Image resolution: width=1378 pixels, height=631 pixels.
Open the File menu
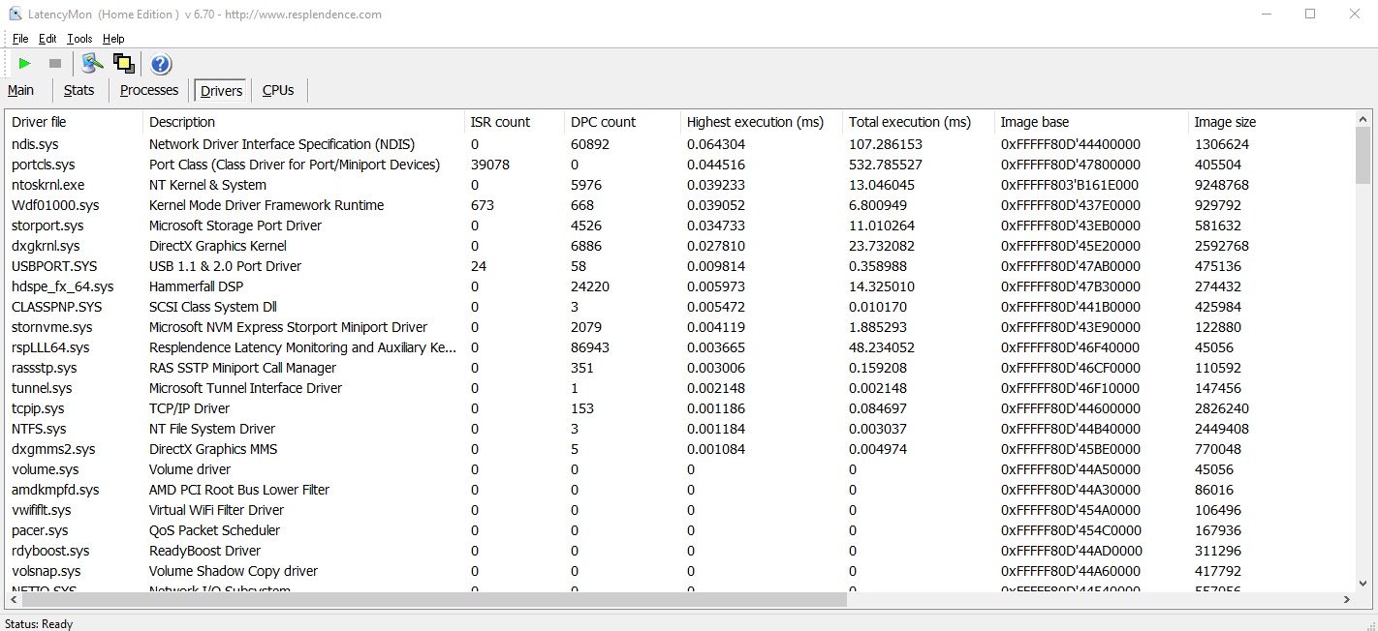click(20, 39)
